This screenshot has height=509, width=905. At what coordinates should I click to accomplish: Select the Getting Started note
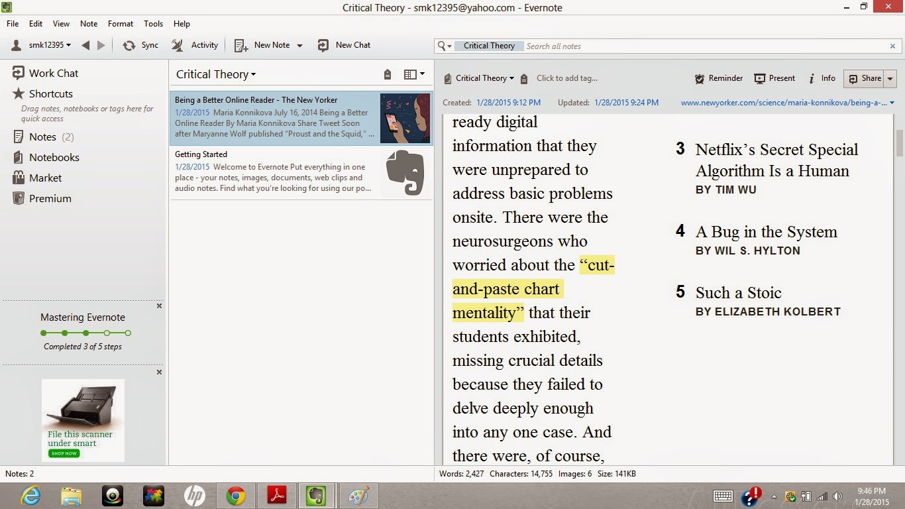301,172
